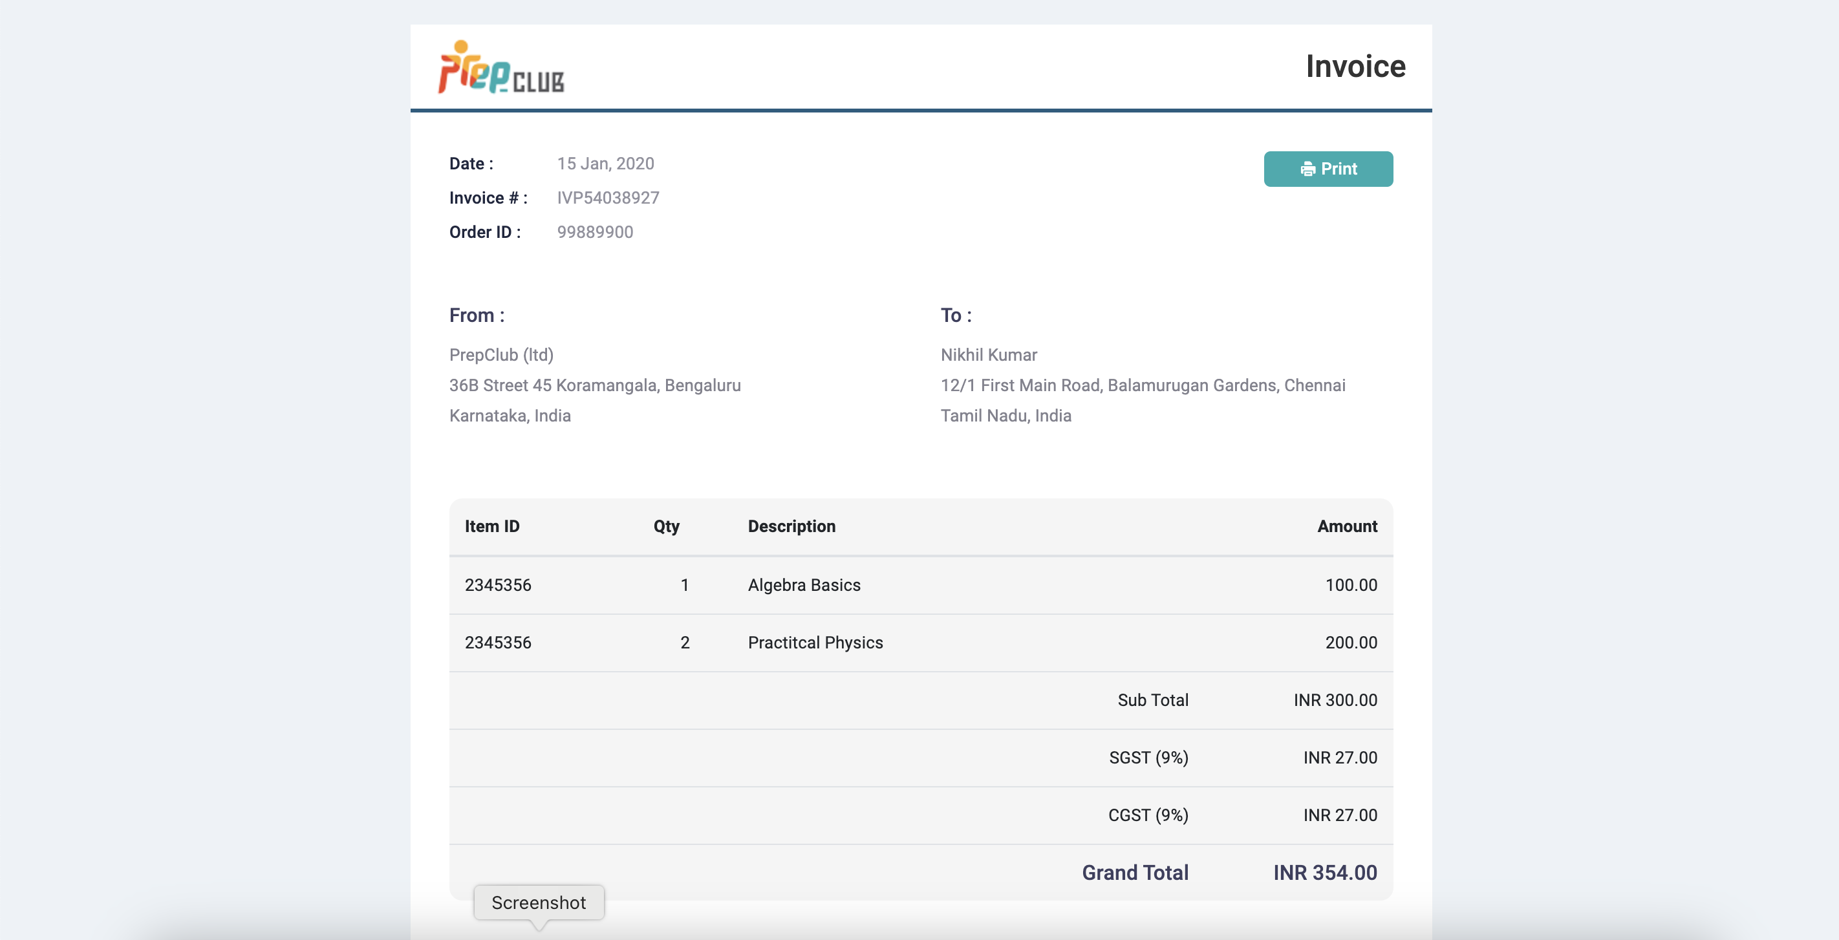The image size is (1839, 940).
Task: Click the SGST (9%) label
Action: tap(1148, 757)
